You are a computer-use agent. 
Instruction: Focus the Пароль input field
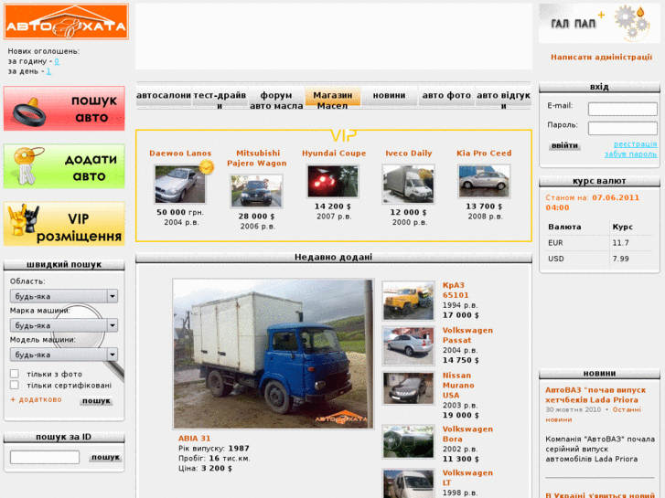pyautogui.click(x=623, y=128)
